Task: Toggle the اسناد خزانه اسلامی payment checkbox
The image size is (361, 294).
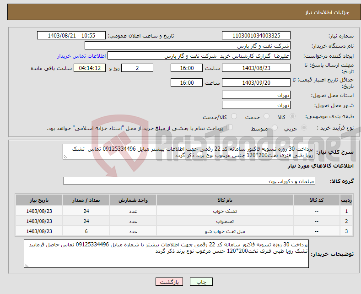Action: 229,127
